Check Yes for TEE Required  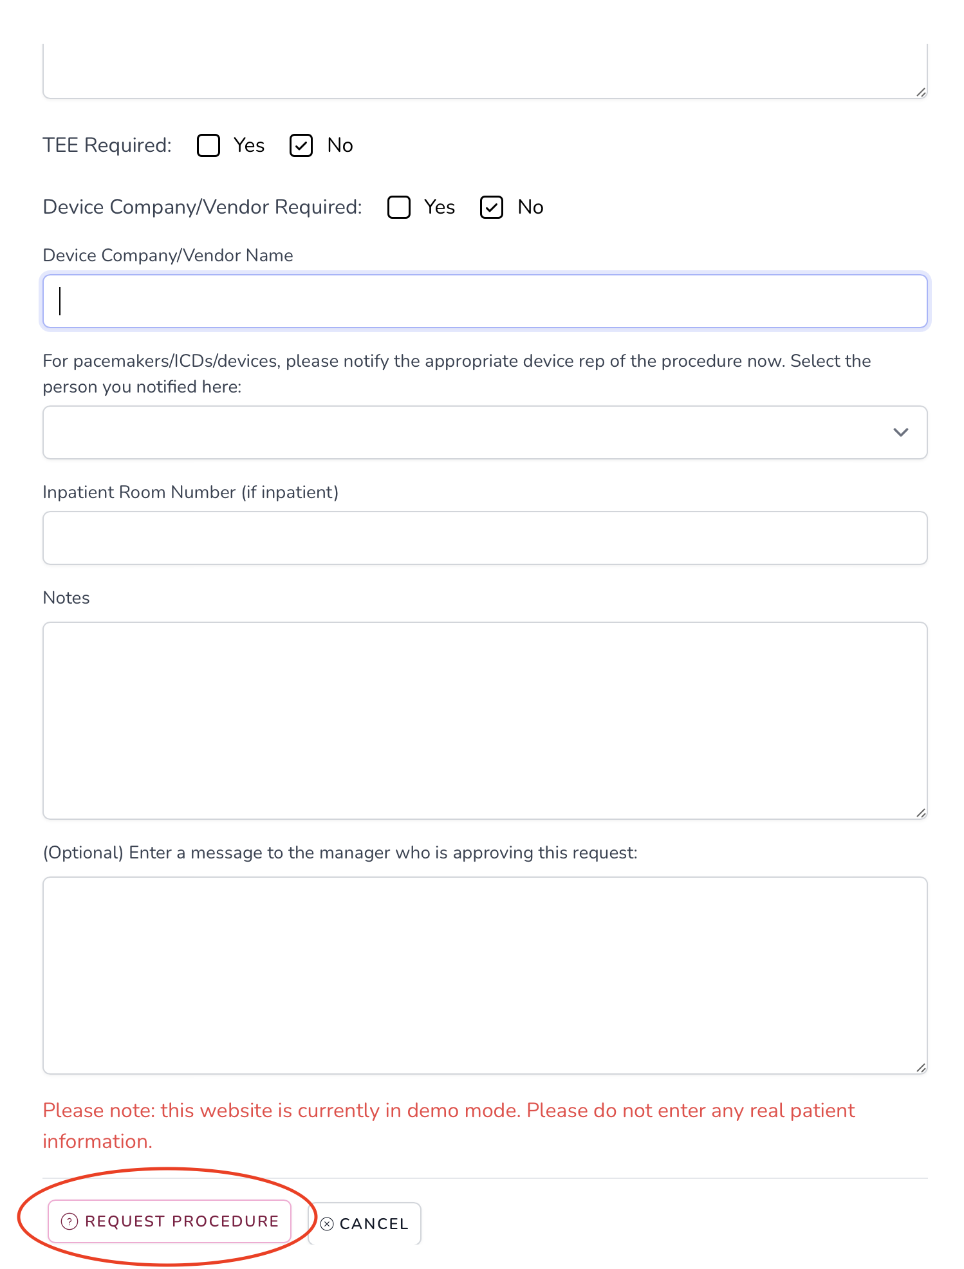(209, 145)
